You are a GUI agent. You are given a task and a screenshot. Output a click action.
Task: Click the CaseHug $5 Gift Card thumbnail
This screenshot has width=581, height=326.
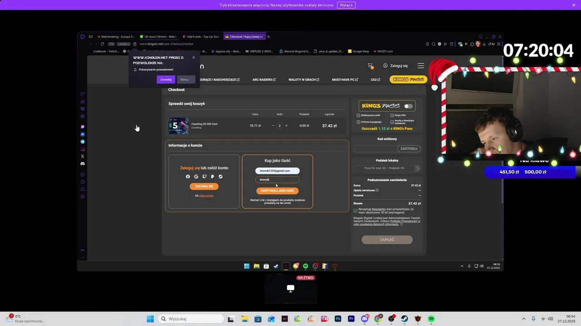tap(178, 125)
